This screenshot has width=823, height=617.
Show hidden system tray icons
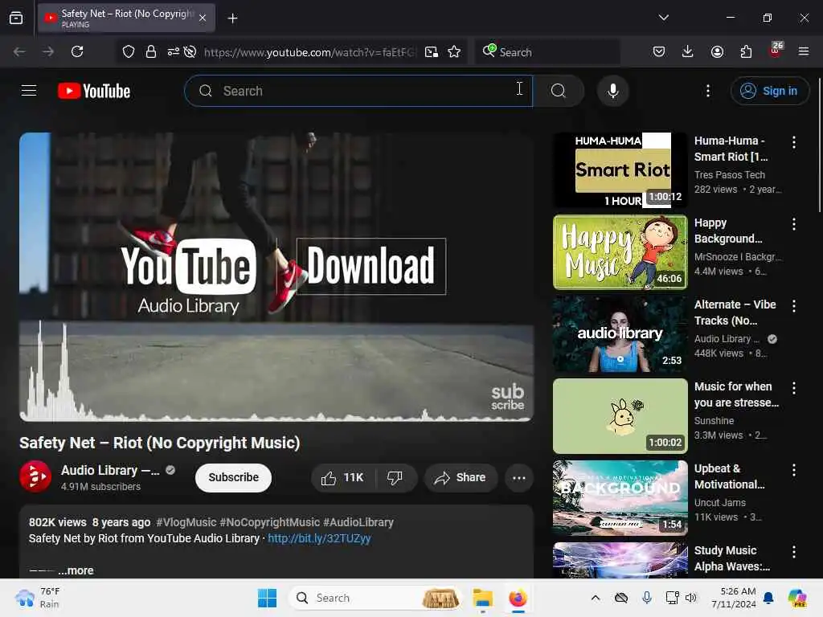pyautogui.click(x=596, y=598)
